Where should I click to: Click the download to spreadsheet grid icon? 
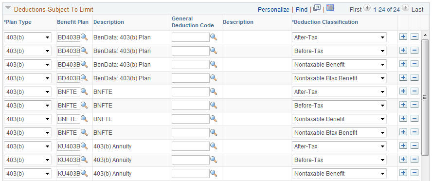pyautogui.click(x=330, y=8)
